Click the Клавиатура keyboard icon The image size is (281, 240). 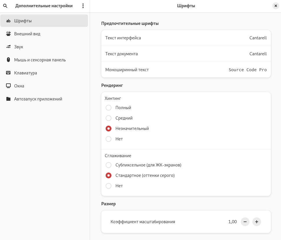pyautogui.click(x=8, y=73)
